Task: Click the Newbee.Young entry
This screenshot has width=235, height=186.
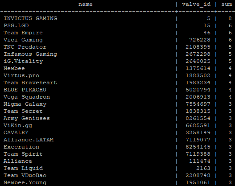Action: pyautogui.click(x=25, y=182)
